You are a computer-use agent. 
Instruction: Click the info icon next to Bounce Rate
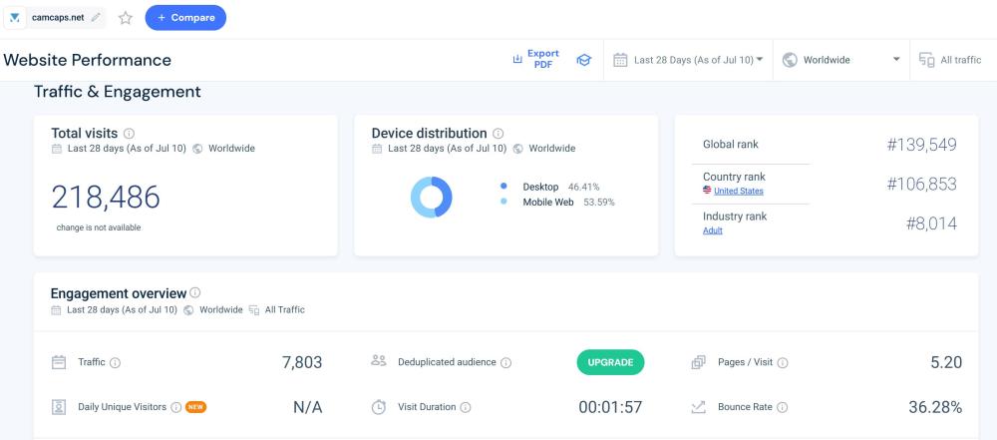click(x=783, y=407)
